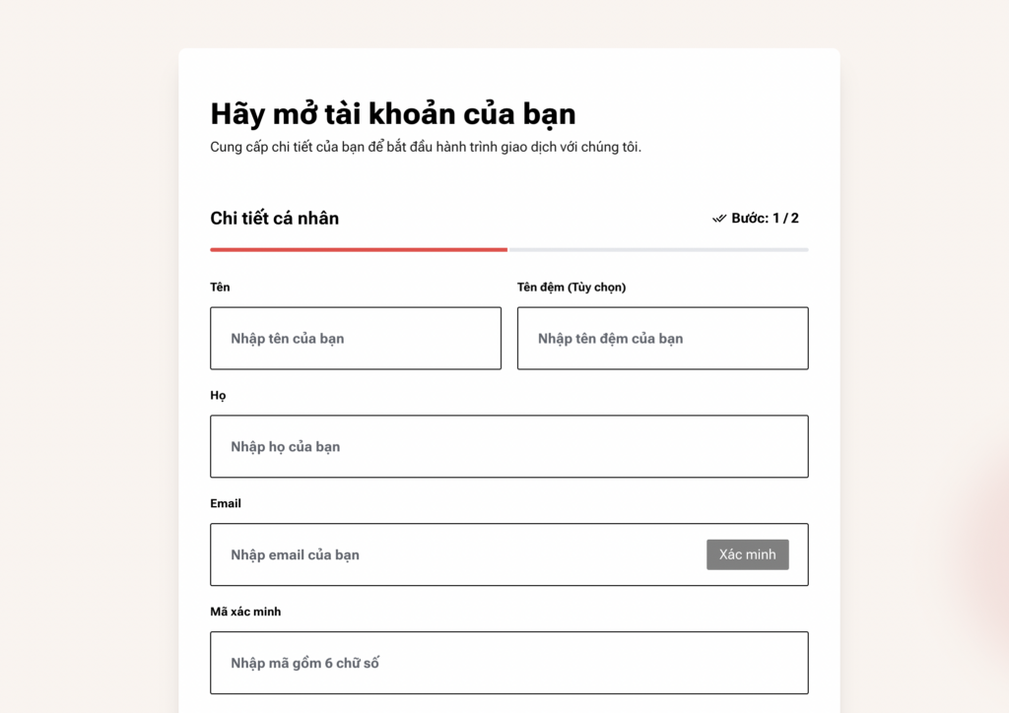Click the "Bước: 1/2" step indicator
Viewport: 1009px width, 713px height.
[764, 219]
